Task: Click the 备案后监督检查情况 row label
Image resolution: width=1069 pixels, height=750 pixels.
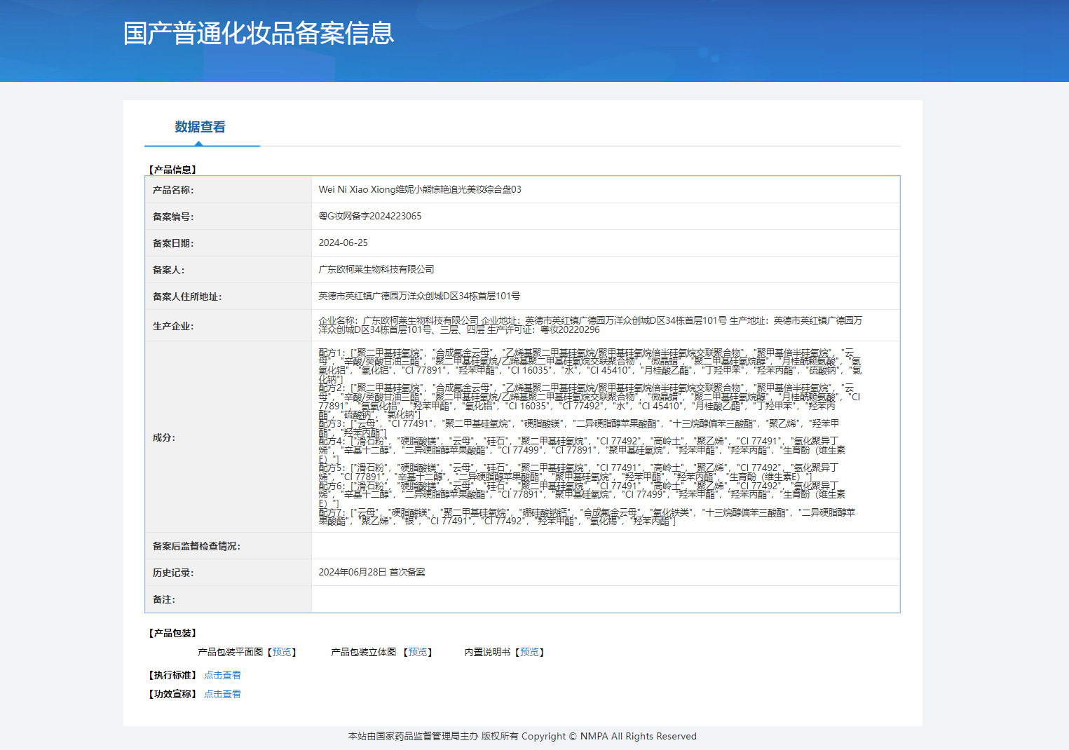Action: [196, 546]
